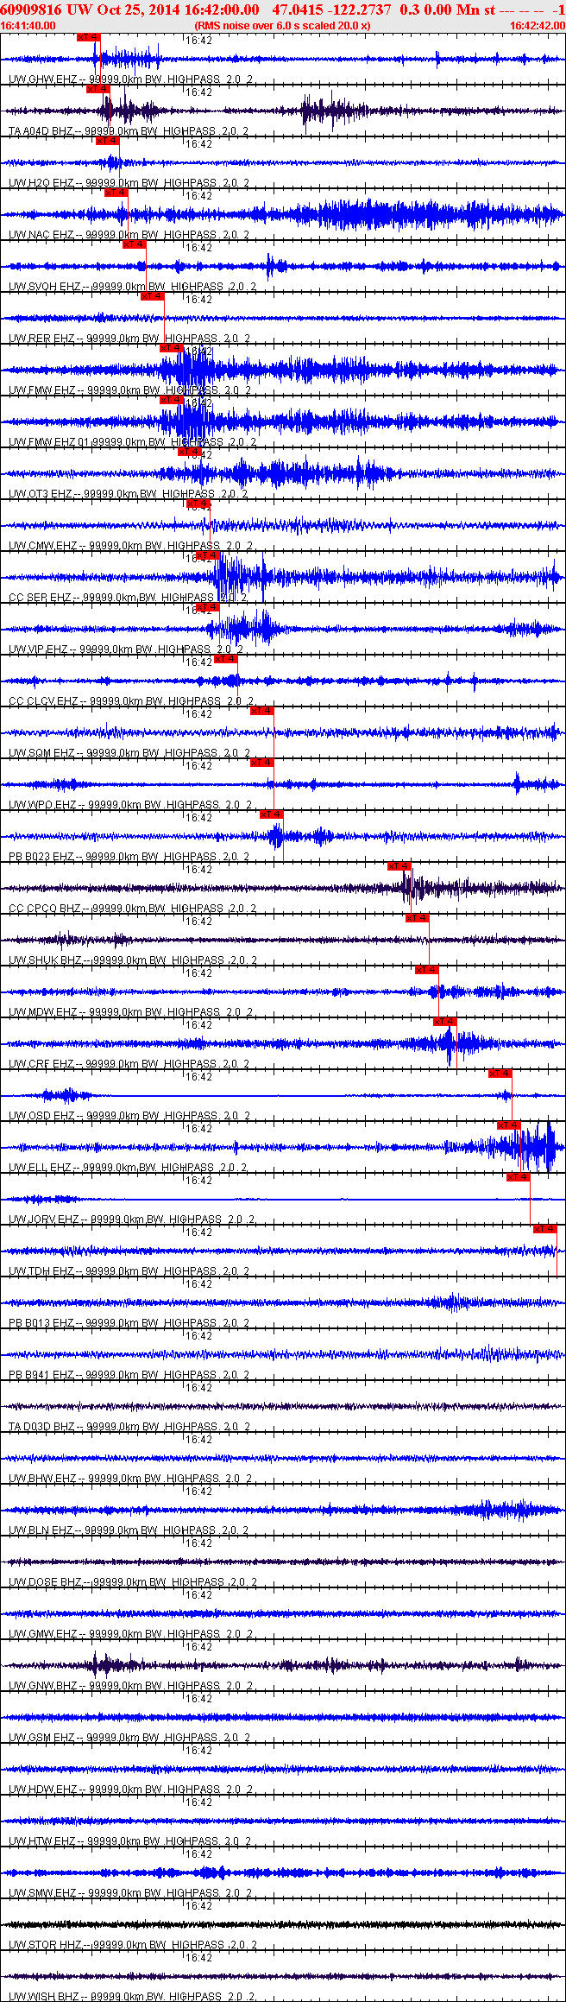Select the red pick marker on PB.B023 trace
The width and height of the screenshot is (566, 2002).
click(x=271, y=814)
